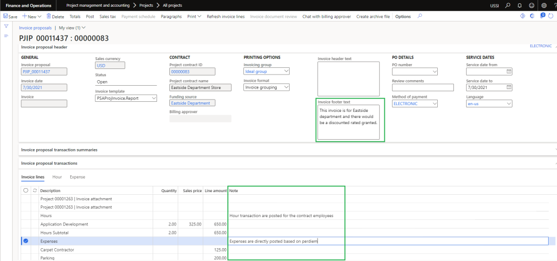Click Refresh invoice lines button
The width and height of the screenshot is (557, 261).
click(x=225, y=17)
